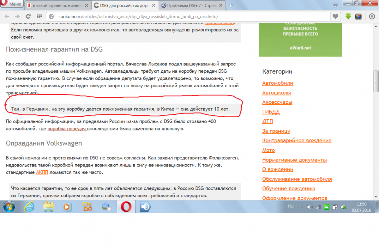Open the ДТП category
This screenshot has width=379, height=250.
[268, 121]
